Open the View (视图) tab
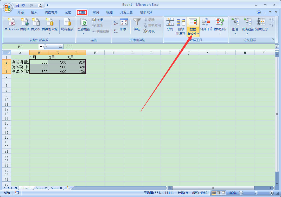Image resolution: width=281 pixels, height=197 pixels. 110,13
